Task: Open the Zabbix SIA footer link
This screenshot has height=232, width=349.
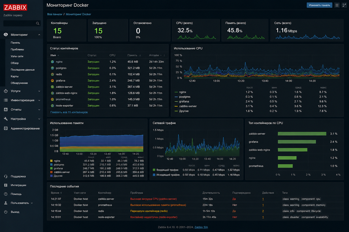Action: (x=201, y=227)
